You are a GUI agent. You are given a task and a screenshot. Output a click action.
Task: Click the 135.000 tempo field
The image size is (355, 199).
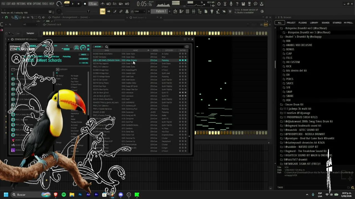coord(93,4)
